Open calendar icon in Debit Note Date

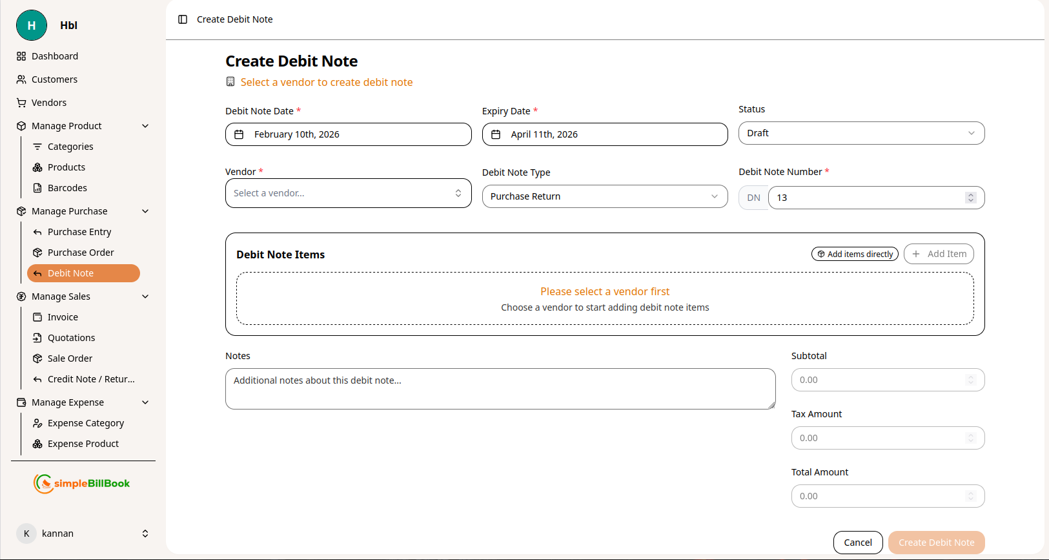pyautogui.click(x=239, y=134)
